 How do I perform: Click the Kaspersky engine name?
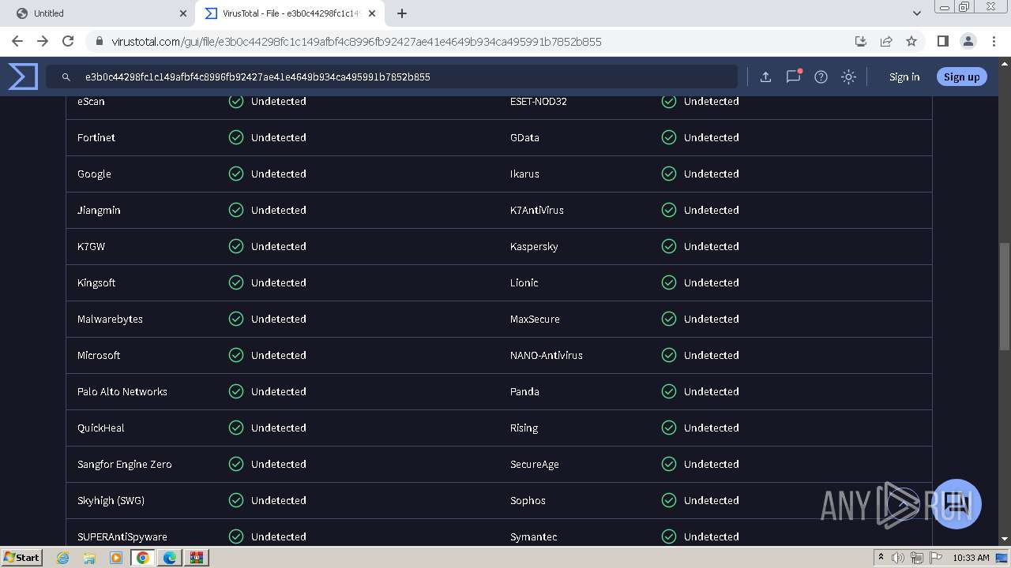(534, 246)
